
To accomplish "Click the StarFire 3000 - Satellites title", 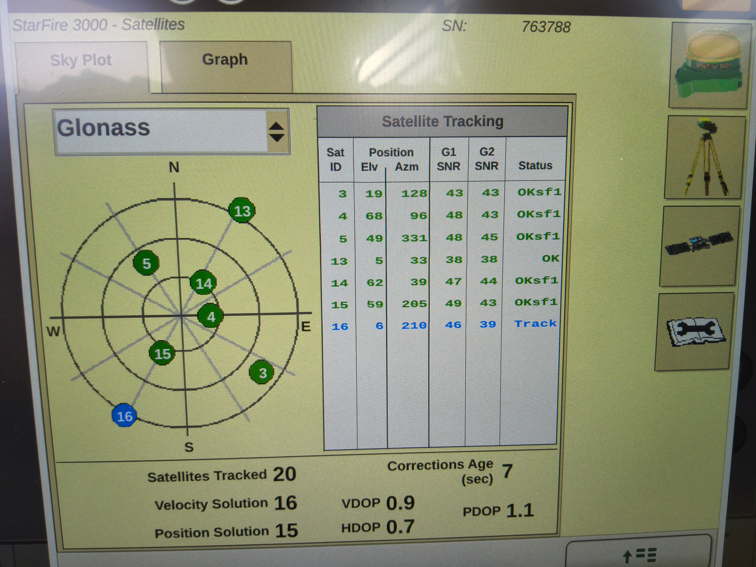I will point(98,25).
